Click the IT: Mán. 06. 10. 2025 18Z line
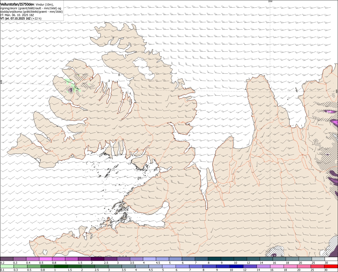 coord(17,15)
